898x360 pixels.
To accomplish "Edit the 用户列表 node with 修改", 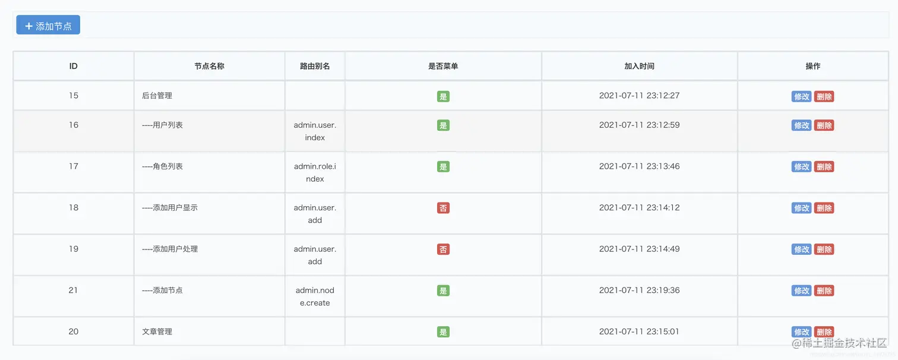I will pyautogui.click(x=801, y=125).
